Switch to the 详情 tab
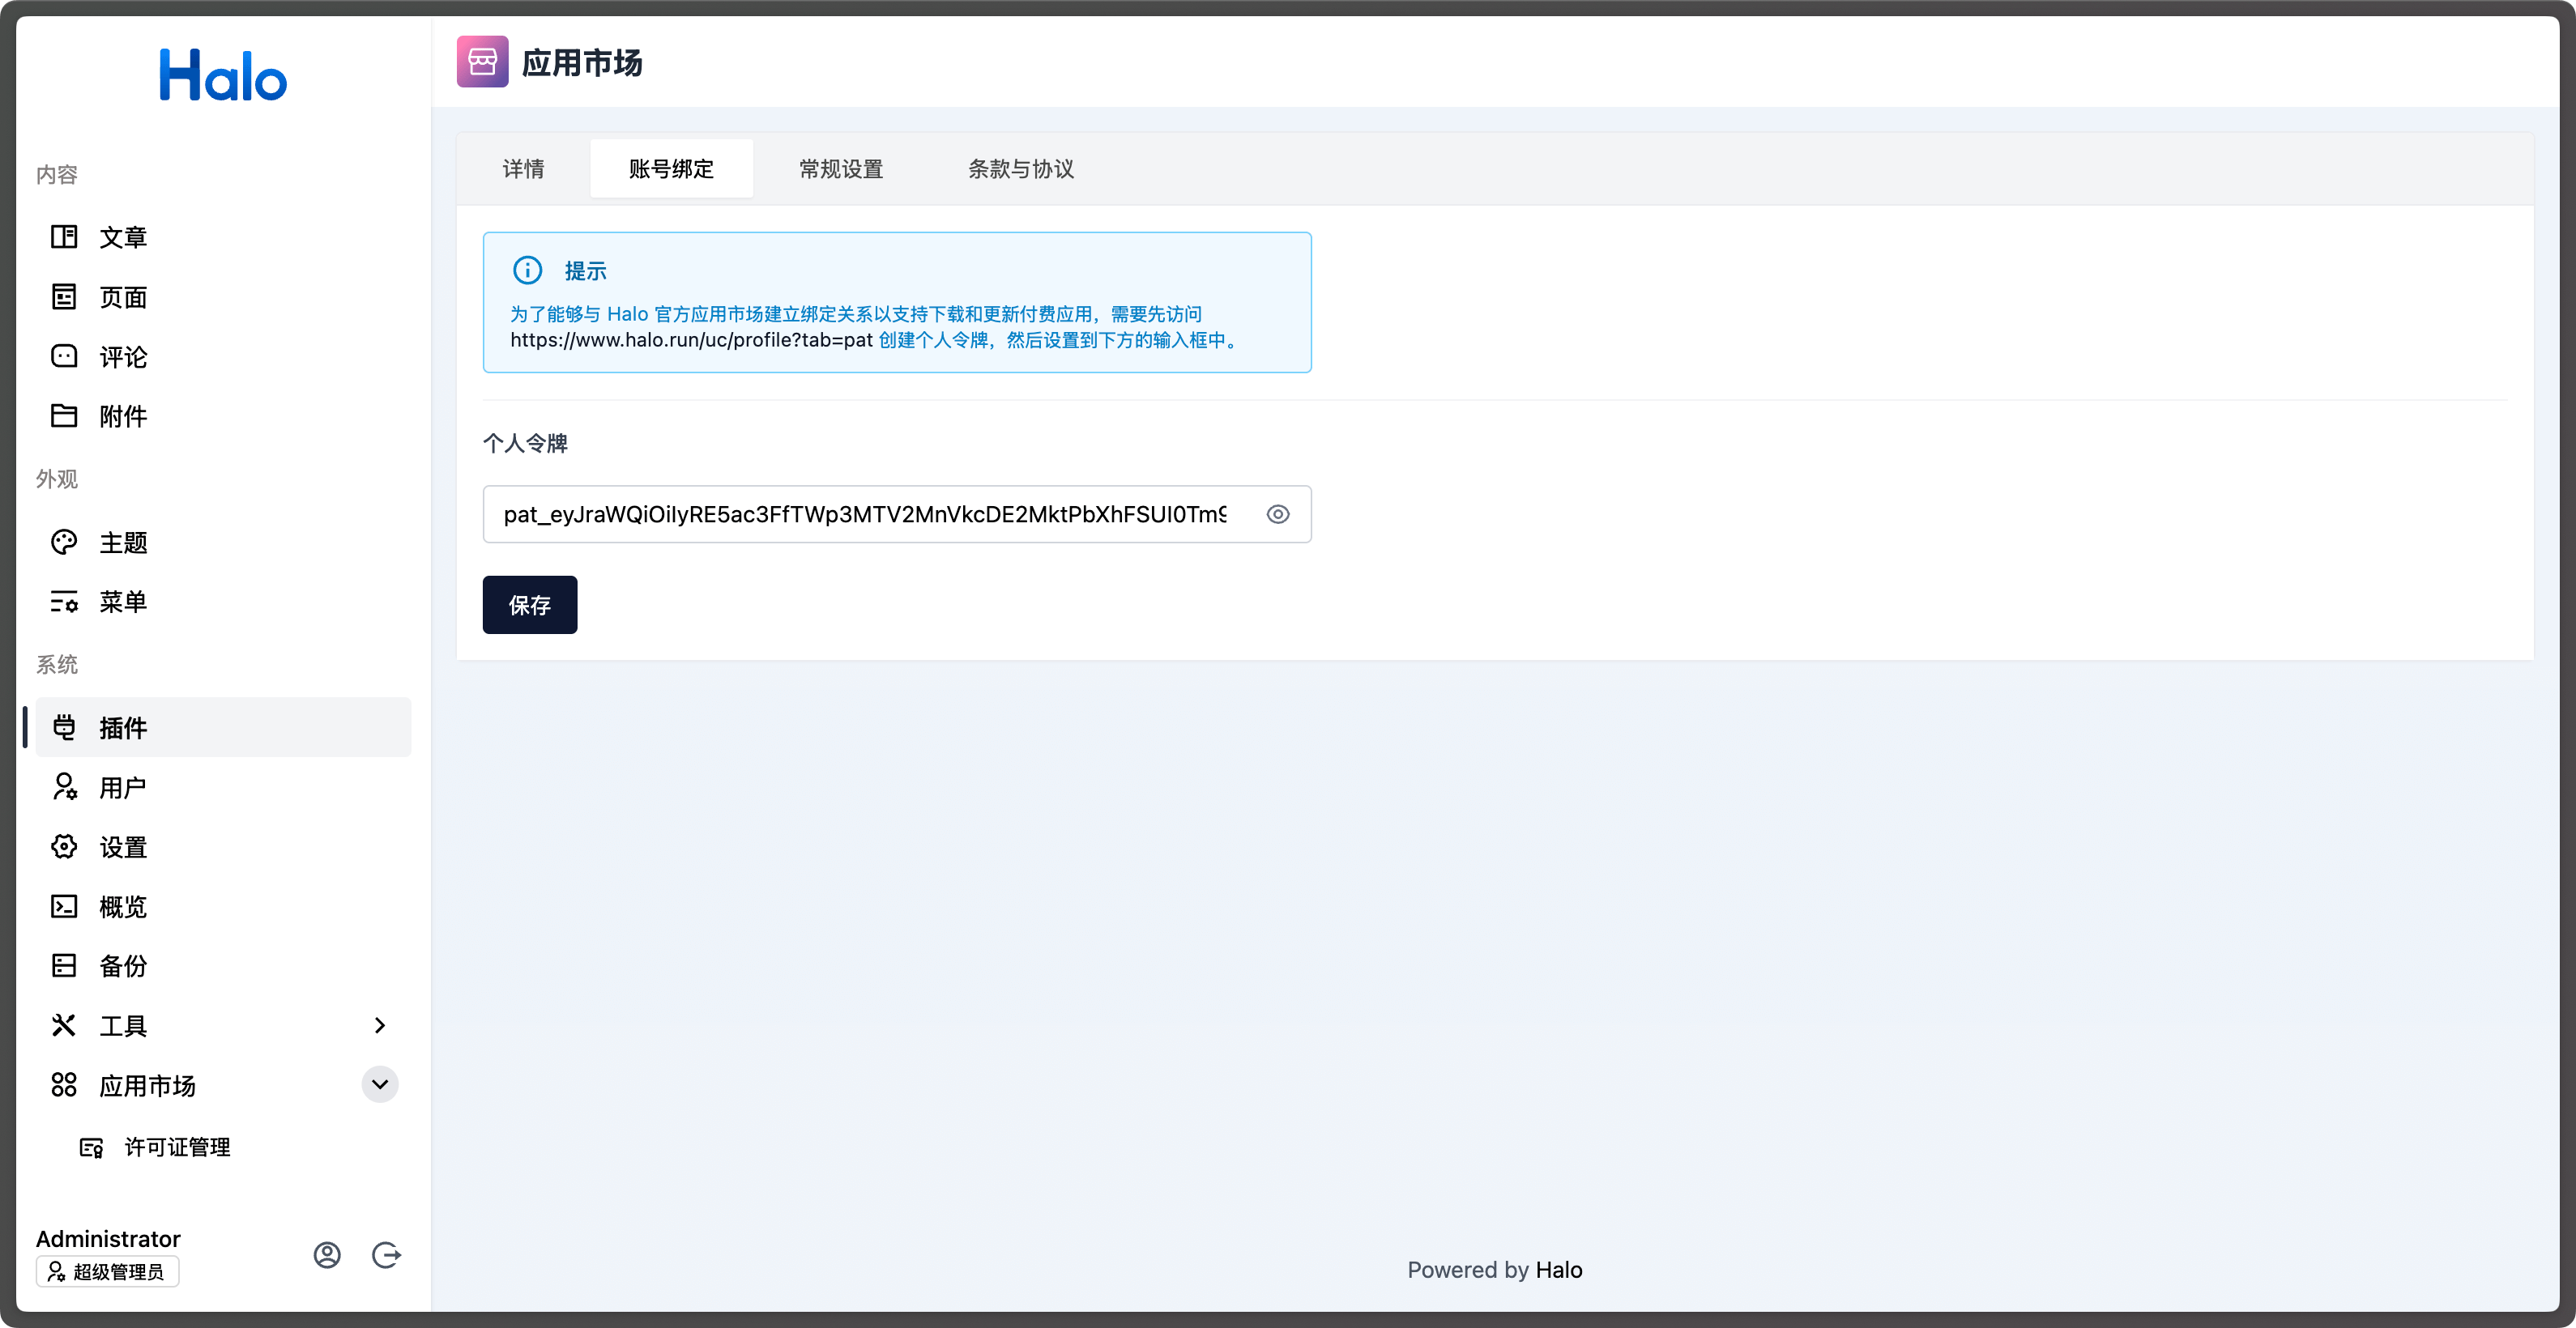 click(x=523, y=169)
